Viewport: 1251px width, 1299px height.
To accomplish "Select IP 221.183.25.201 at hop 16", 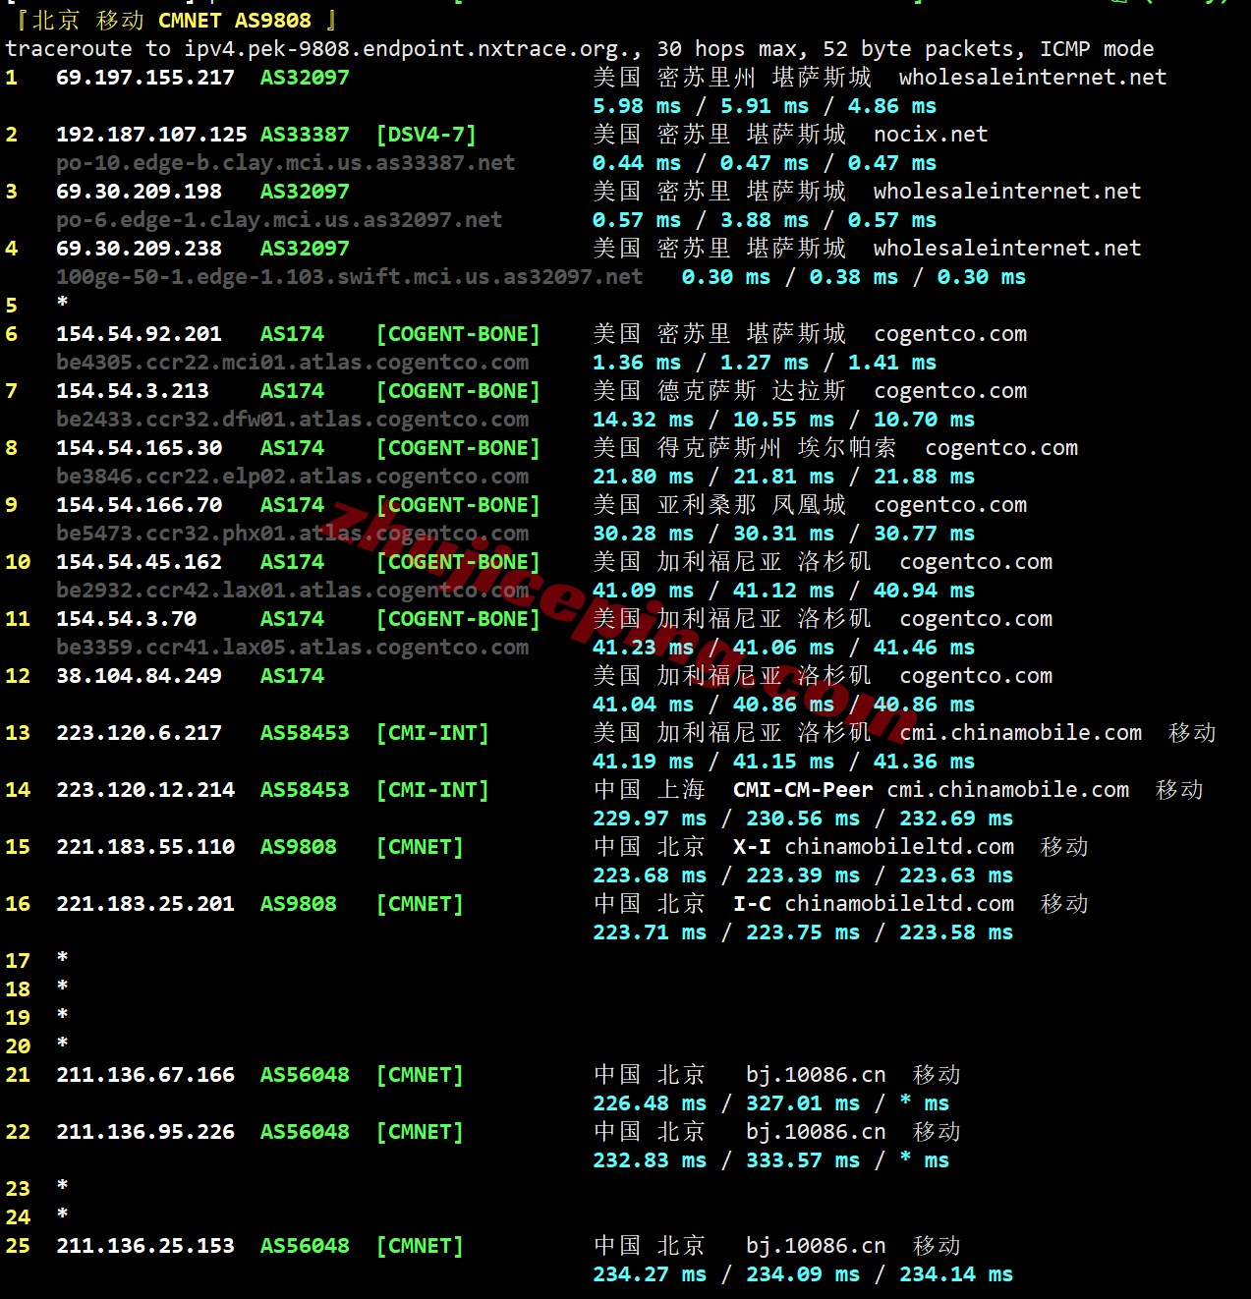I will coord(145,904).
